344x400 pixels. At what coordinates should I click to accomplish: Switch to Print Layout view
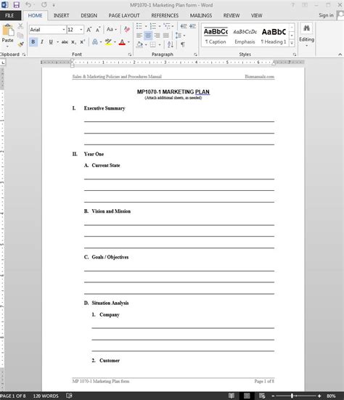click(x=247, y=396)
